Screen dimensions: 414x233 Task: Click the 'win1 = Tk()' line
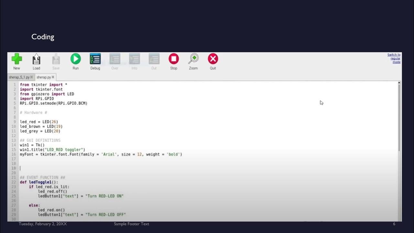32,145
